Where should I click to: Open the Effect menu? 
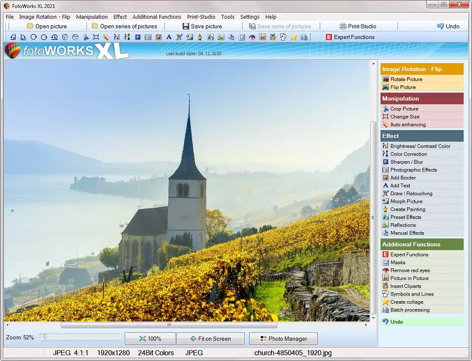120,17
